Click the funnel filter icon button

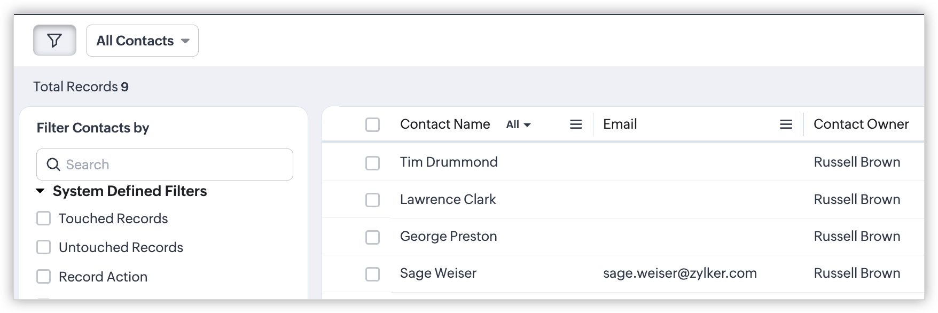(54, 41)
